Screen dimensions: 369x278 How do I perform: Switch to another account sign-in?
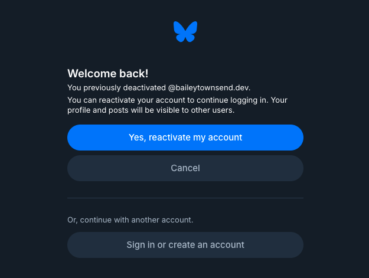185,245
